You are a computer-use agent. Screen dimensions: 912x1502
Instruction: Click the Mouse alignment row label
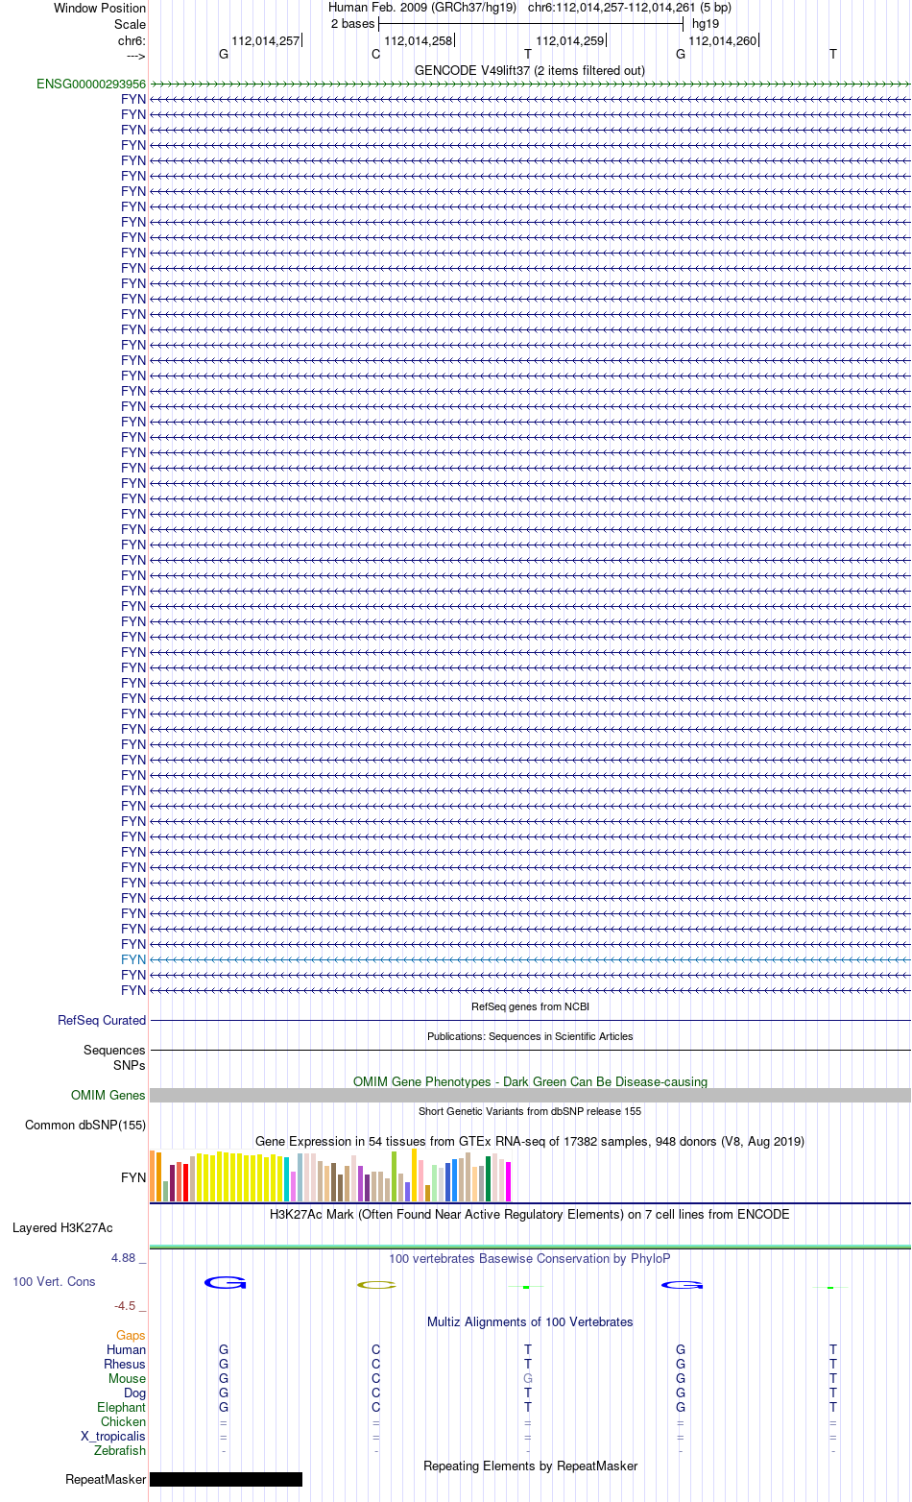128,1379
